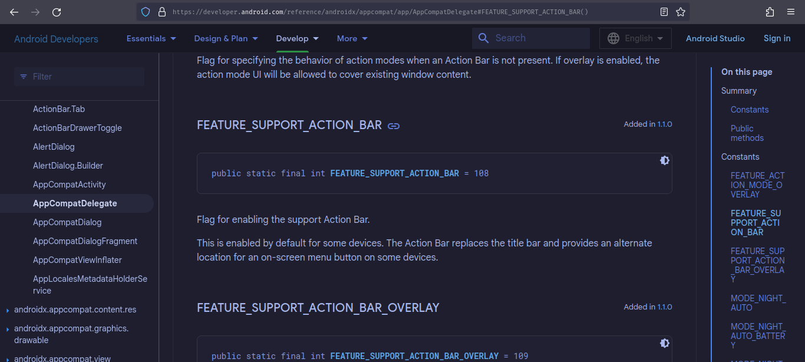Click the browser back arrow
Image resolution: width=805 pixels, height=362 pixels.
point(14,12)
